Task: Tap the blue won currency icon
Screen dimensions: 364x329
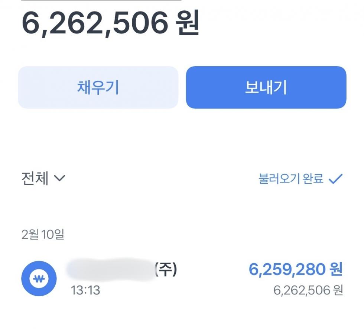Action: (x=39, y=278)
